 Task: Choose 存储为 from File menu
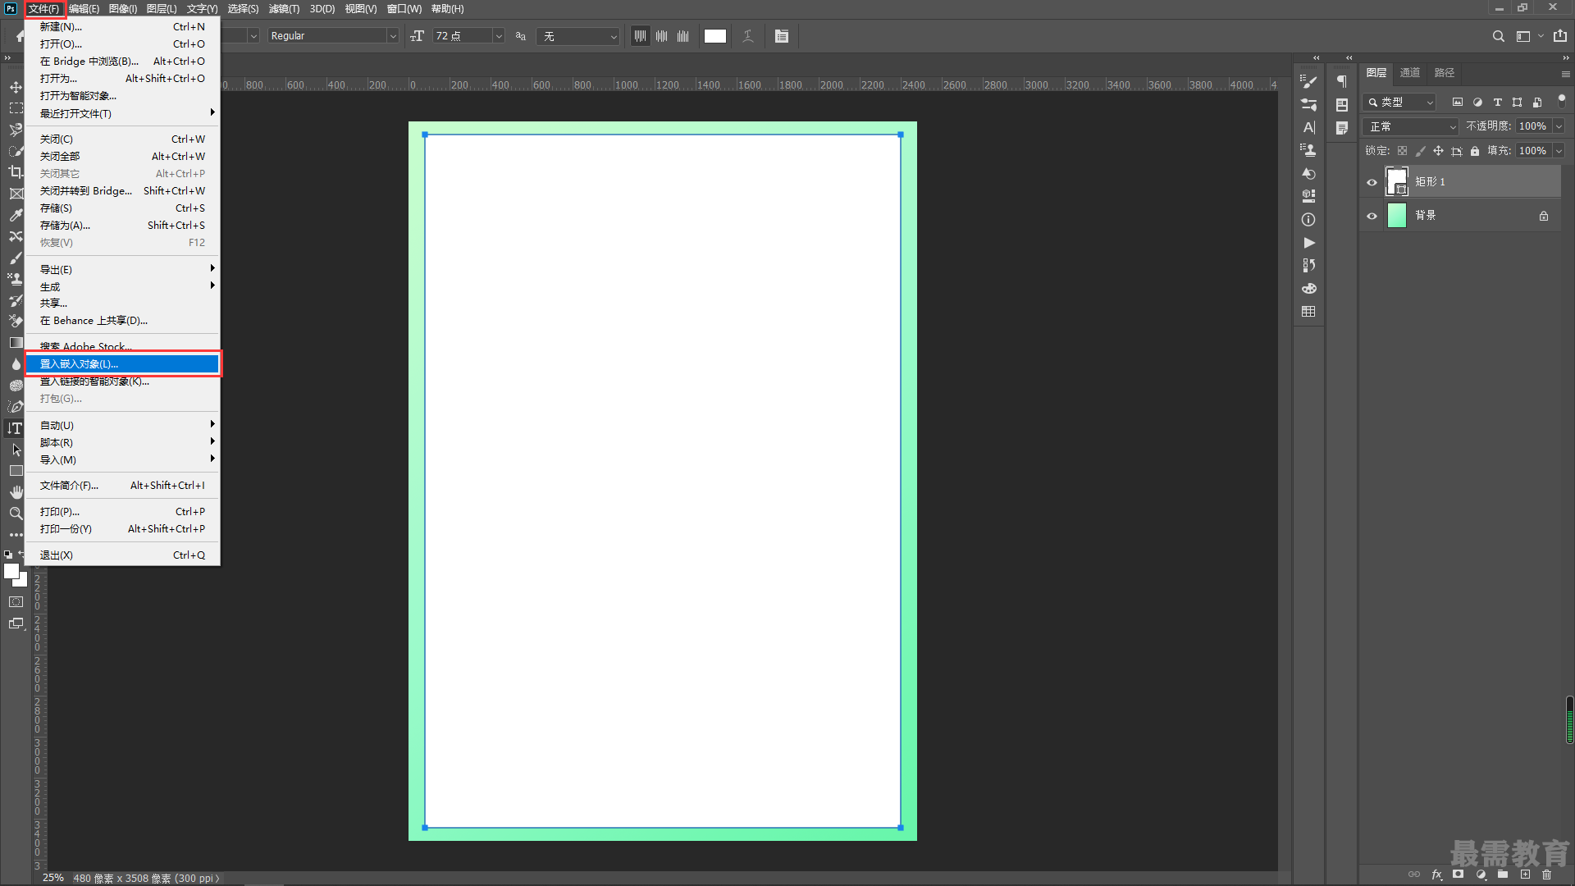(123, 225)
